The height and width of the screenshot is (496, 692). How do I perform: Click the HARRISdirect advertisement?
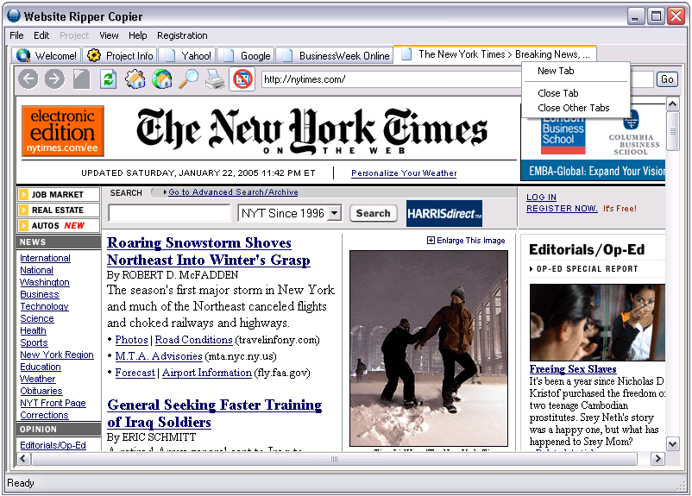444,214
